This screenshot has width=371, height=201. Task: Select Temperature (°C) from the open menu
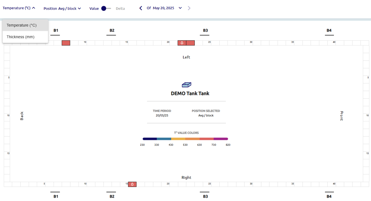25,25
